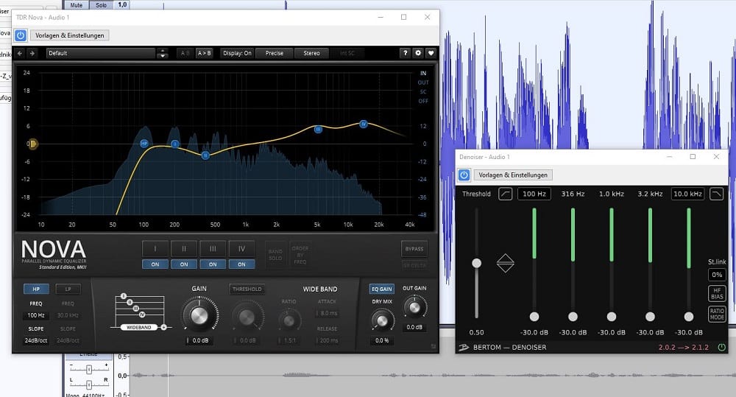
Task: Click Denoiser high-pass filter shape icon
Action: [505, 194]
